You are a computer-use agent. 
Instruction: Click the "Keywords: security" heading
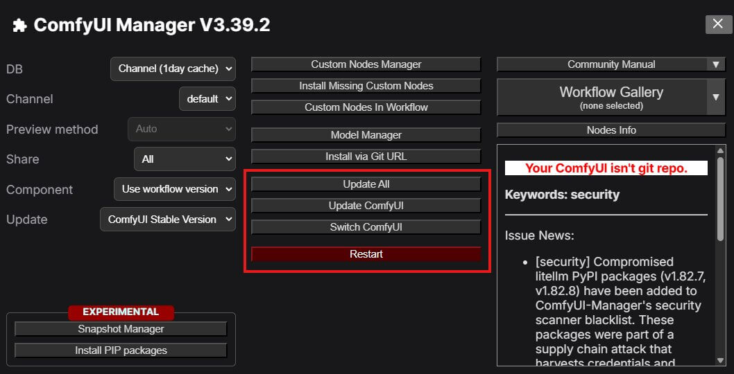tap(562, 195)
